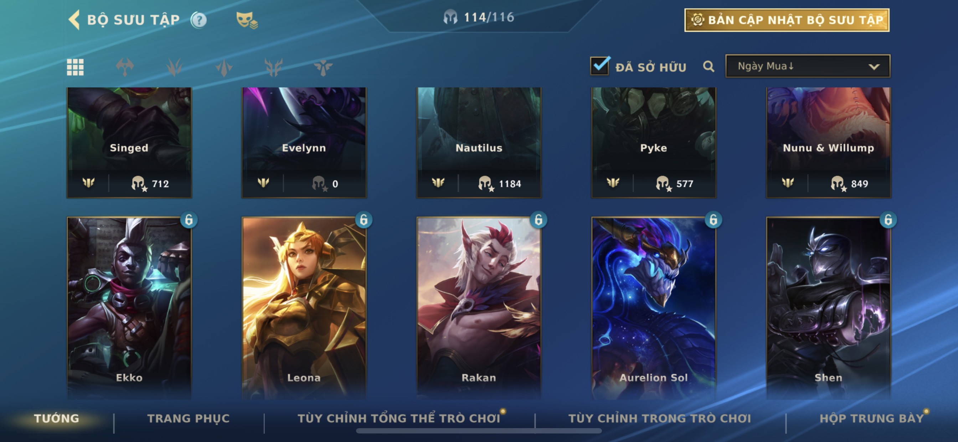Screen dimensions: 958x442
Task: Filter champions by the third role icon
Action: (224, 67)
